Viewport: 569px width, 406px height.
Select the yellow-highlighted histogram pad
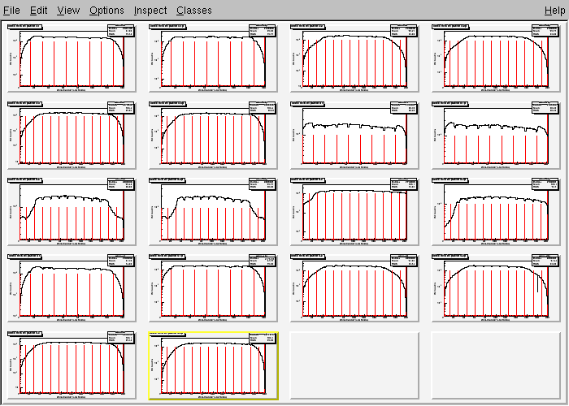click(x=213, y=365)
